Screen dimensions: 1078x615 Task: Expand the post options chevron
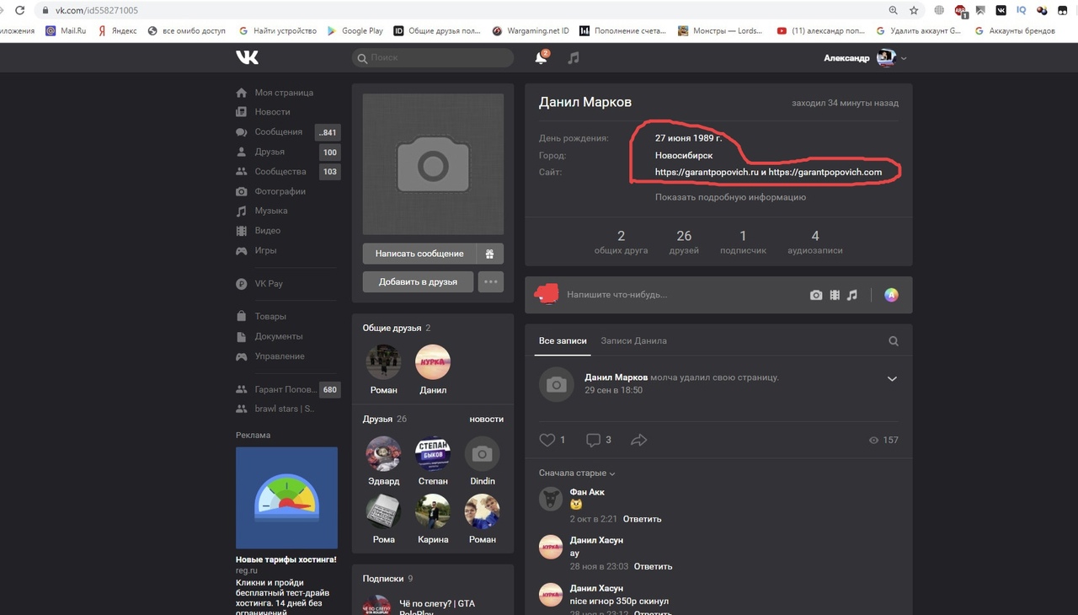[892, 379]
